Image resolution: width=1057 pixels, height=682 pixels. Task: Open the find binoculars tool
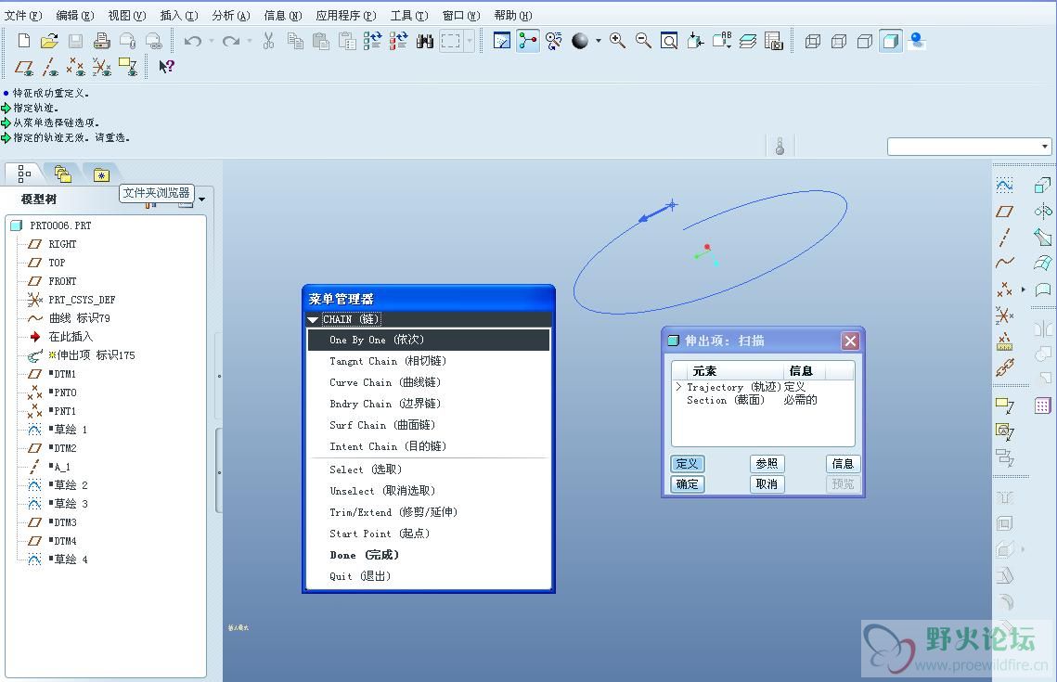[425, 41]
